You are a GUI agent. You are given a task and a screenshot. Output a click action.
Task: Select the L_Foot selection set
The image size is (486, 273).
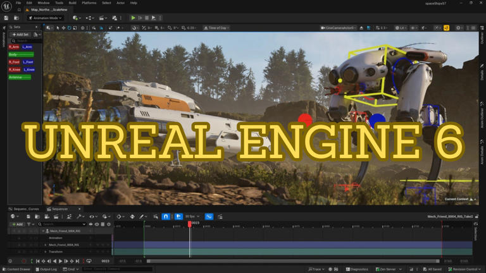click(x=28, y=62)
